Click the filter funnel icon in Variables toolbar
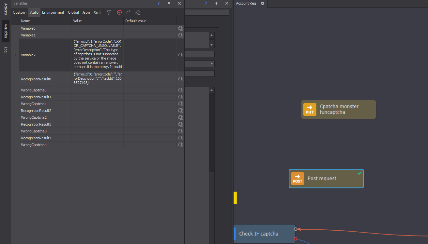 coord(109,12)
